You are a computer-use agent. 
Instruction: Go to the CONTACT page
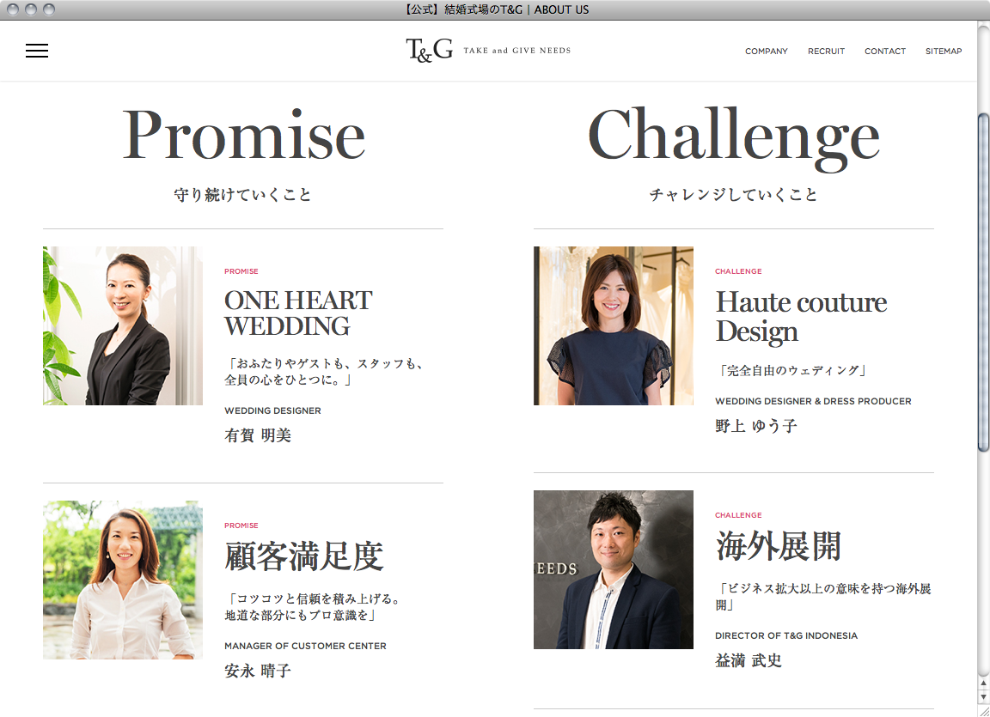tap(884, 51)
